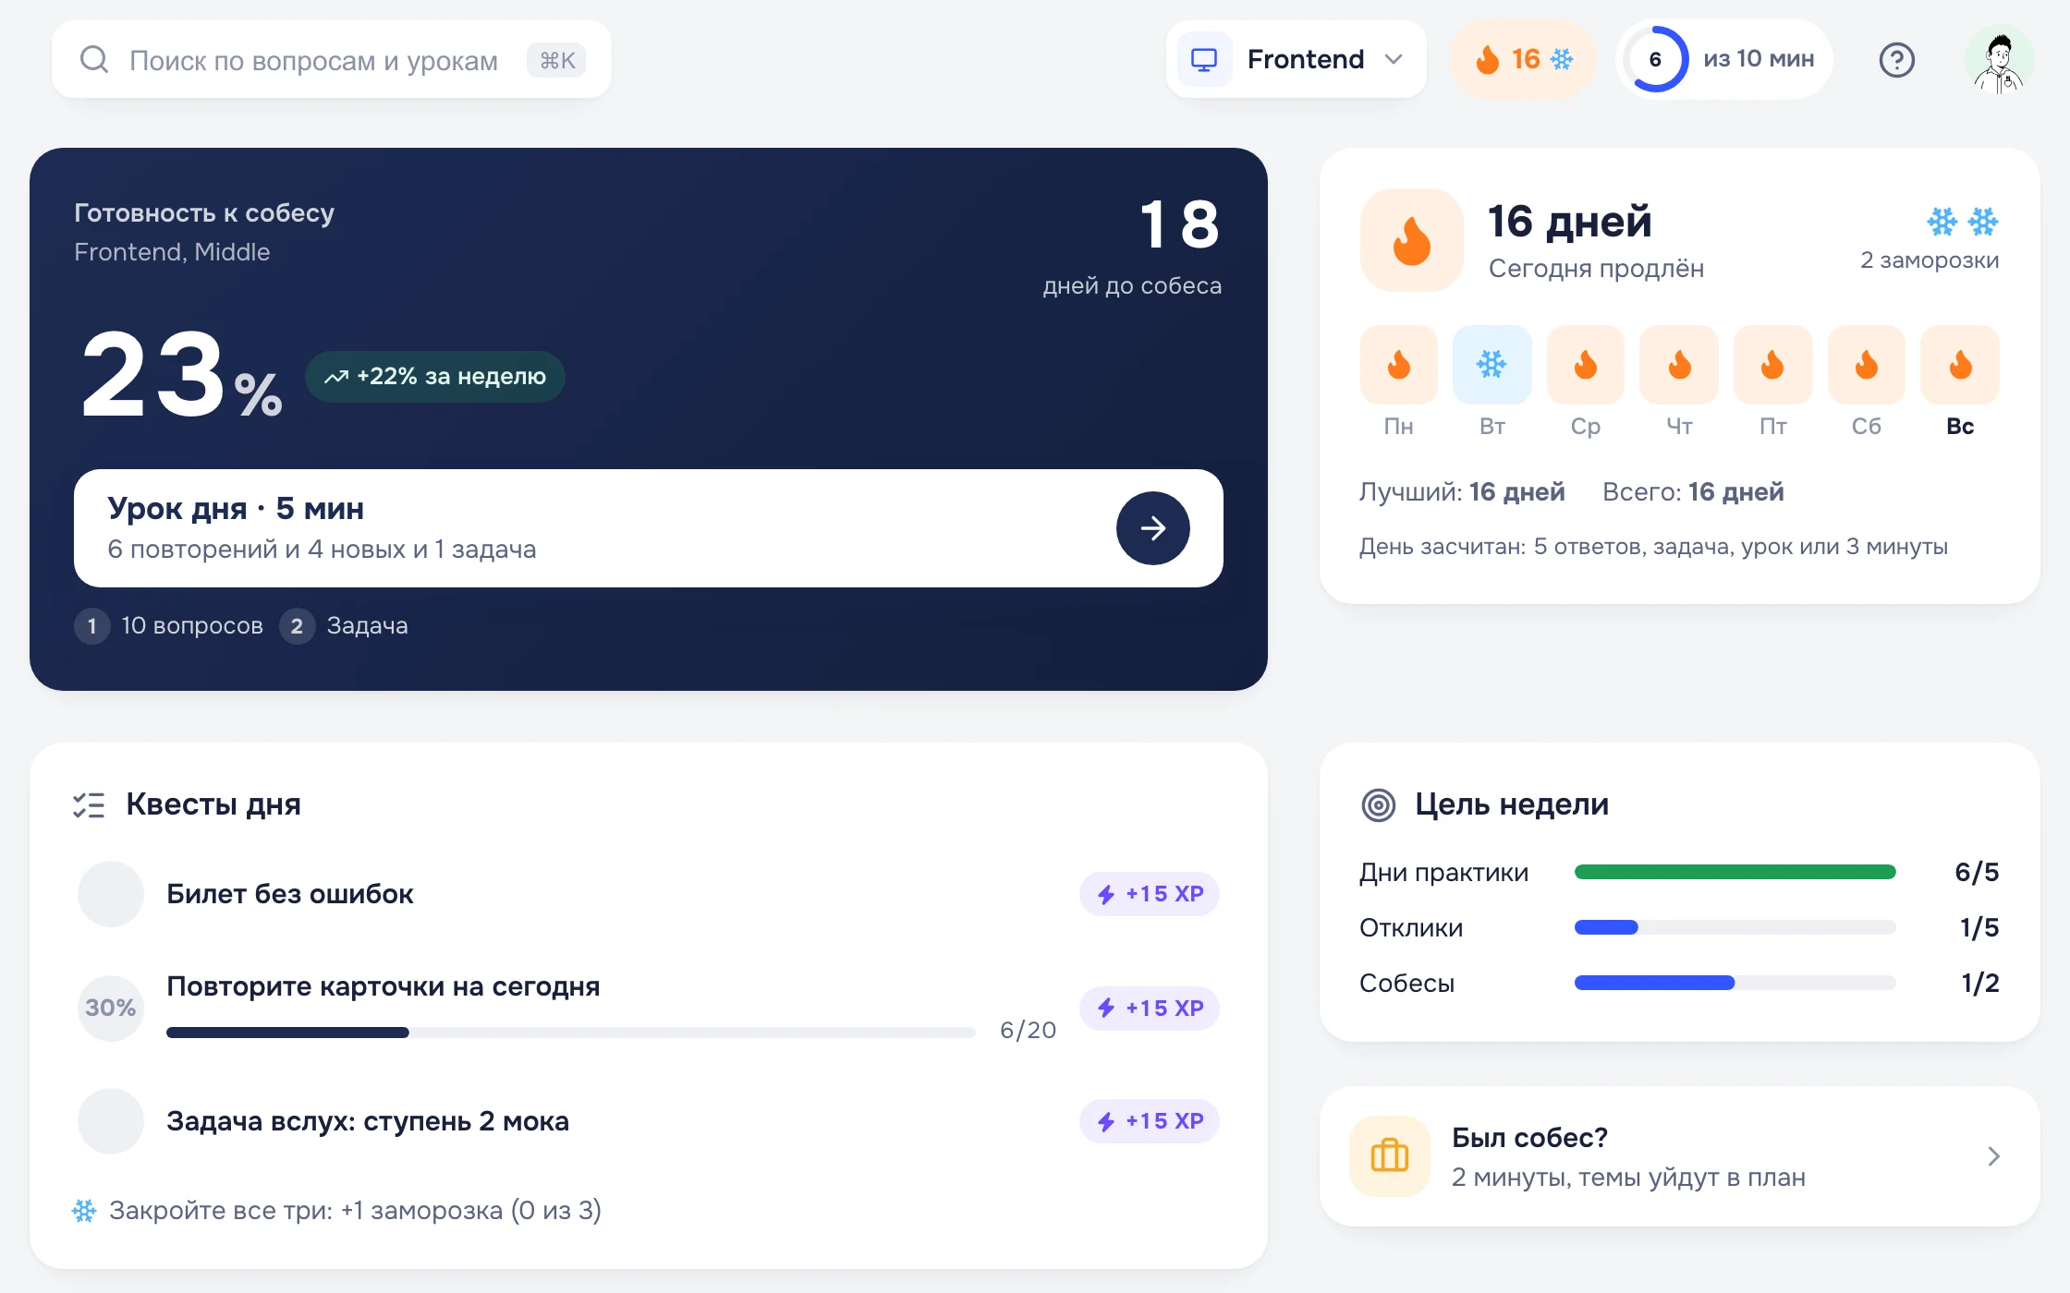Click the large flame streak icon
Image resolution: width=2070 pixels, height=1293 pixels.
click(x=1412, y=240)
